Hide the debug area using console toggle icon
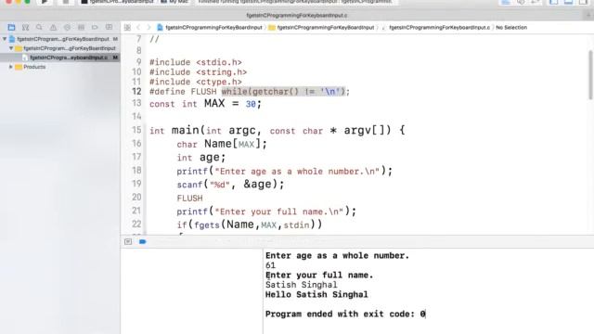594x334 pixels. [x=128, y=241]
